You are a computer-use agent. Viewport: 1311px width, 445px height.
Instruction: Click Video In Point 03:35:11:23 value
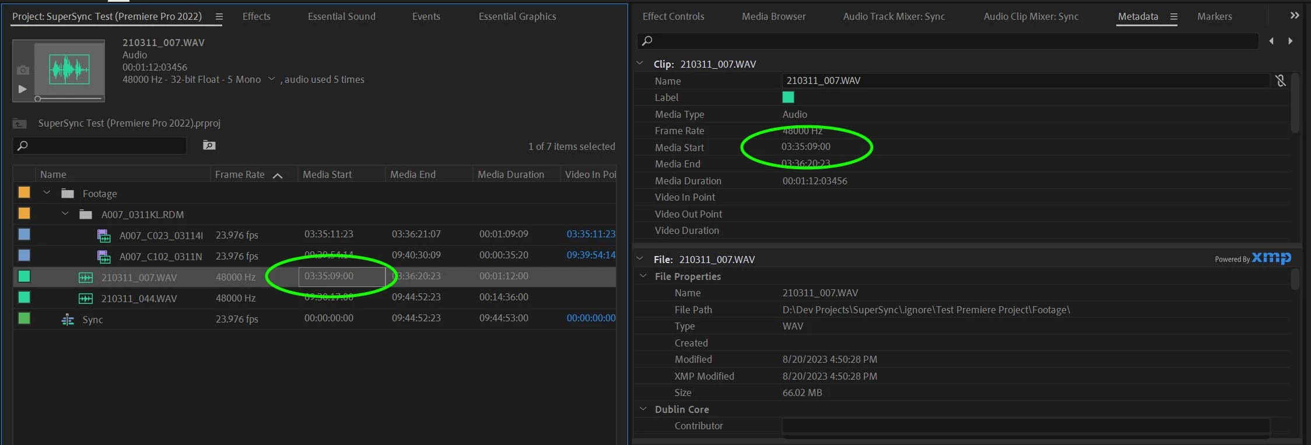point(591,234)
